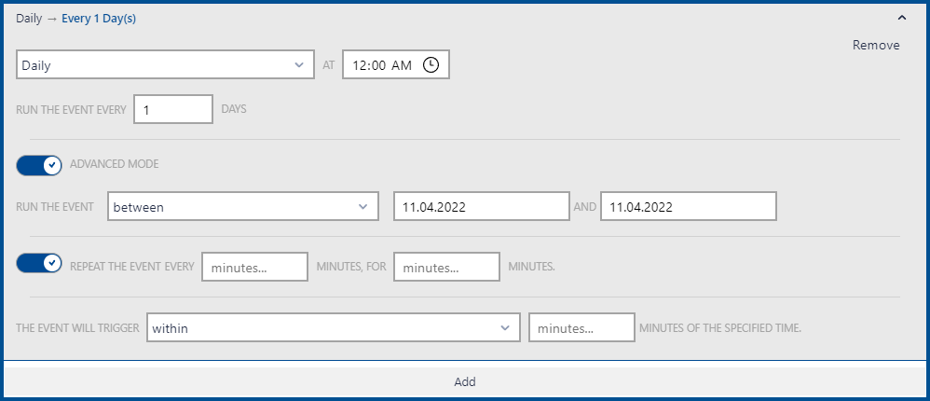Click the arrow in the 'within' dropdown
This screenshot has height=401, width=930.
coord(505,328)
